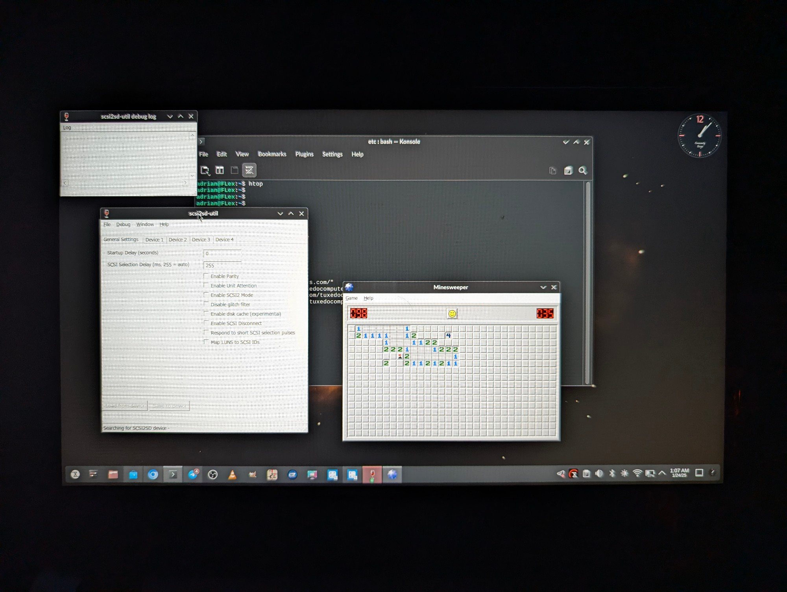Click debug log scroll-left arrow
This screenshot has height=592, width=787.
[x=65, y=183]
